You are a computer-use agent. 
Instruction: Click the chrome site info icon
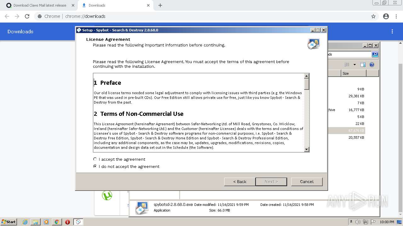40,16
